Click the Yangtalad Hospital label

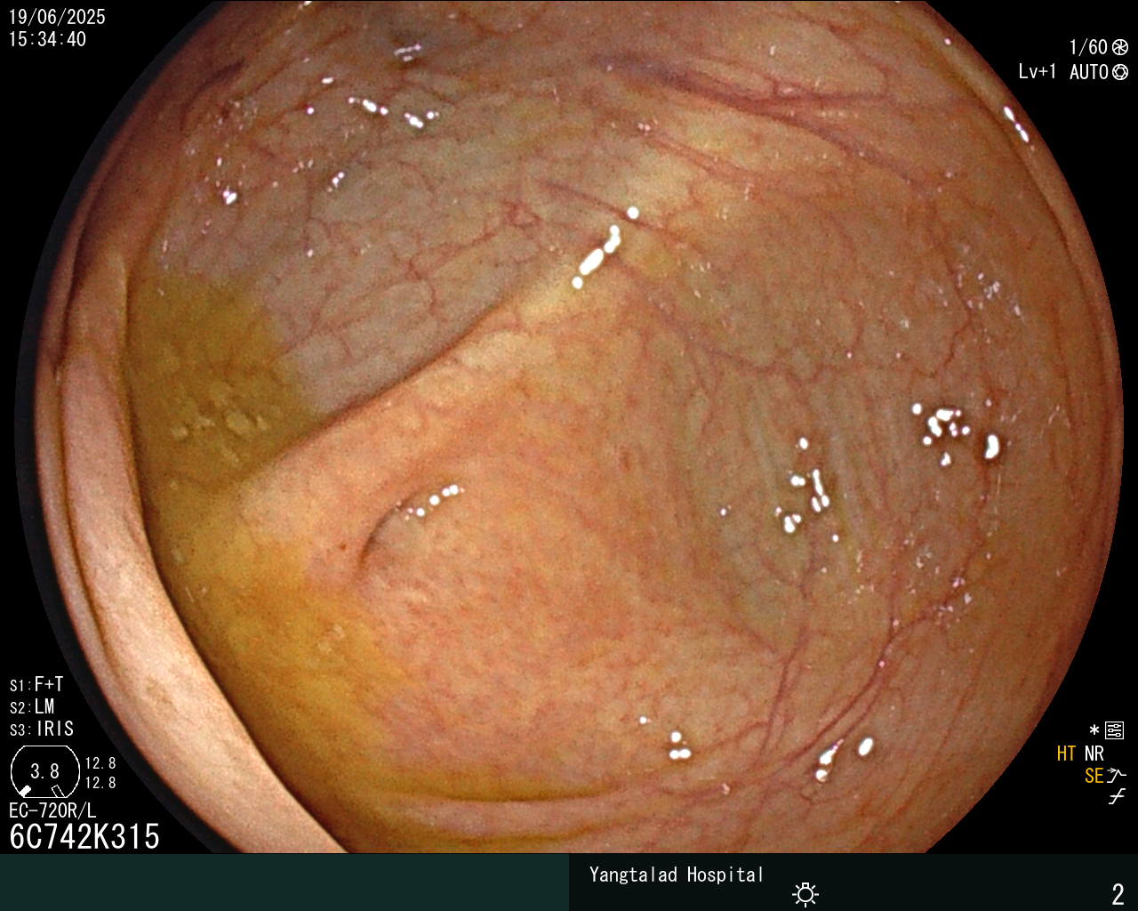tap(677, 875)
